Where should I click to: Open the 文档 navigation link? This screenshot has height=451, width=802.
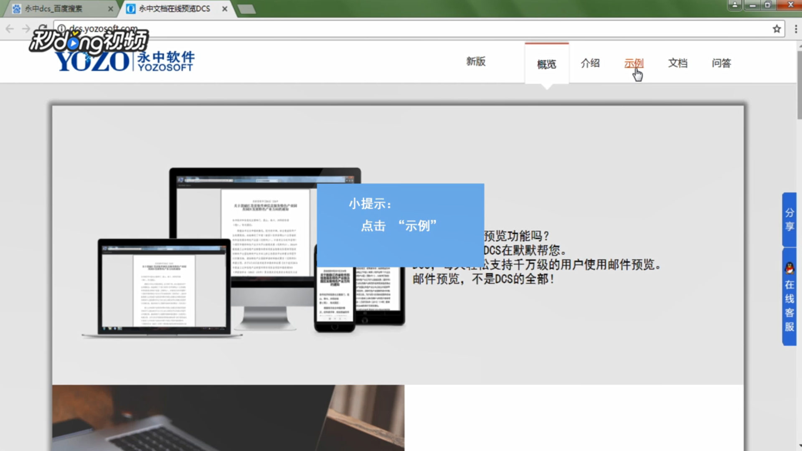(x=678, y=63)
